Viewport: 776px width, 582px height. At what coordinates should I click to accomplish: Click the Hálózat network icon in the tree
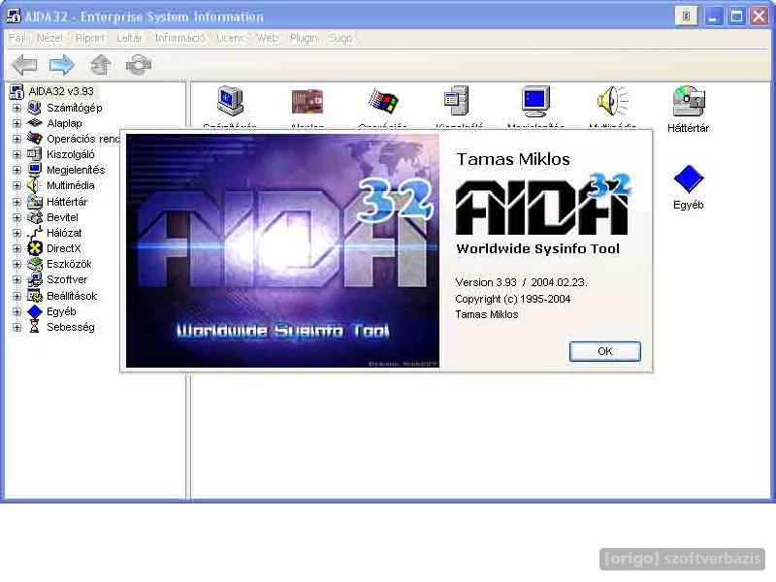(34, 233)
